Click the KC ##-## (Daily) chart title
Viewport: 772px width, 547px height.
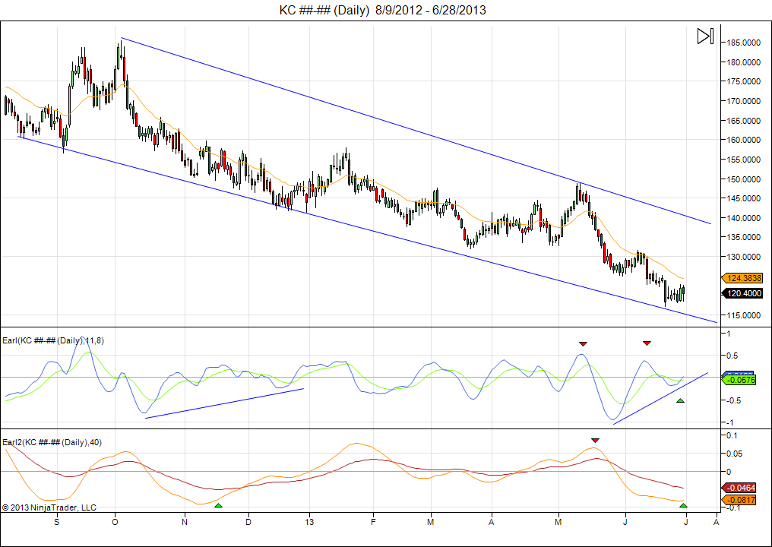[383, 10]
